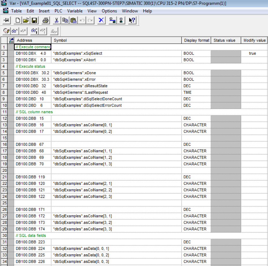Open the Variable menu
The width and height of the screenshot is (268, 266).
pyautogui.click(x=75, y=11)
